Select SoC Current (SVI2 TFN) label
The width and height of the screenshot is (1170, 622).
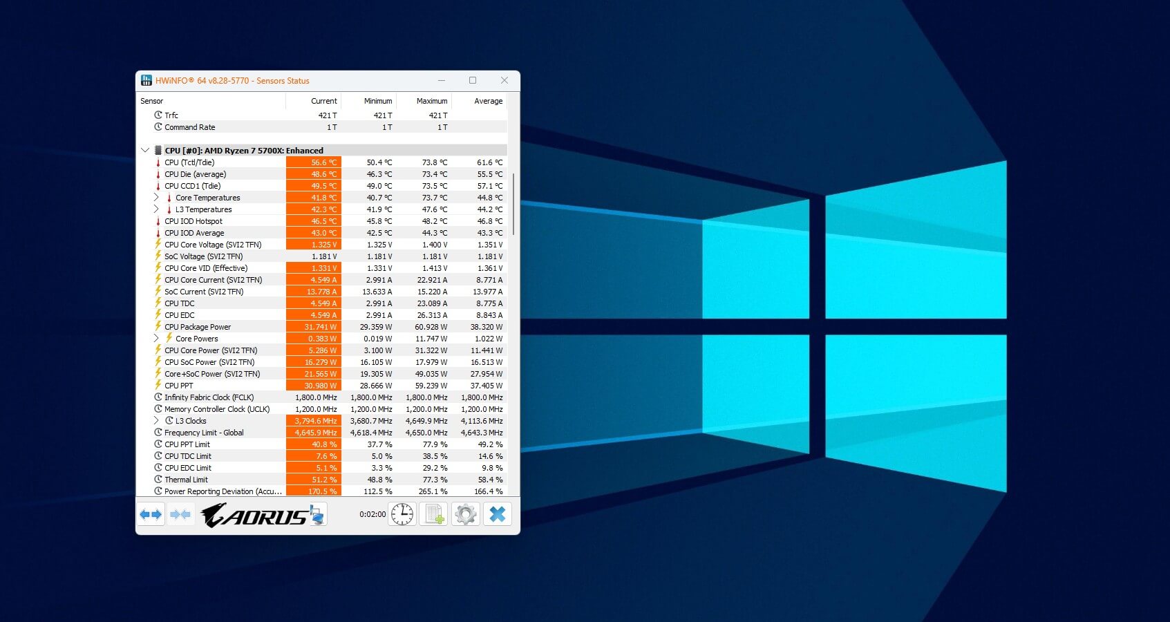[x=204, y=292]
